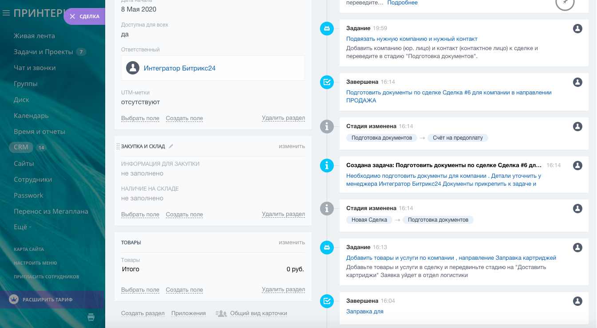Click the info icon of the Новая Сделка stage change
The height and width of the screenshot is (328, 597).
327,208
